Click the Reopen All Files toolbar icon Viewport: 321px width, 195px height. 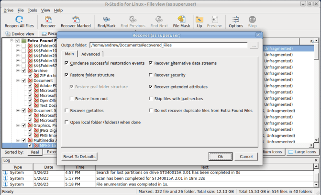click(19, 20)
